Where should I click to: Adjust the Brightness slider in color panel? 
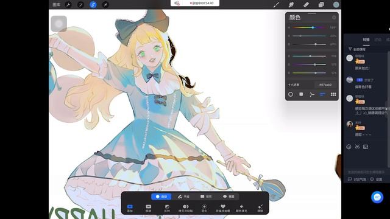(x=309, y=44)
